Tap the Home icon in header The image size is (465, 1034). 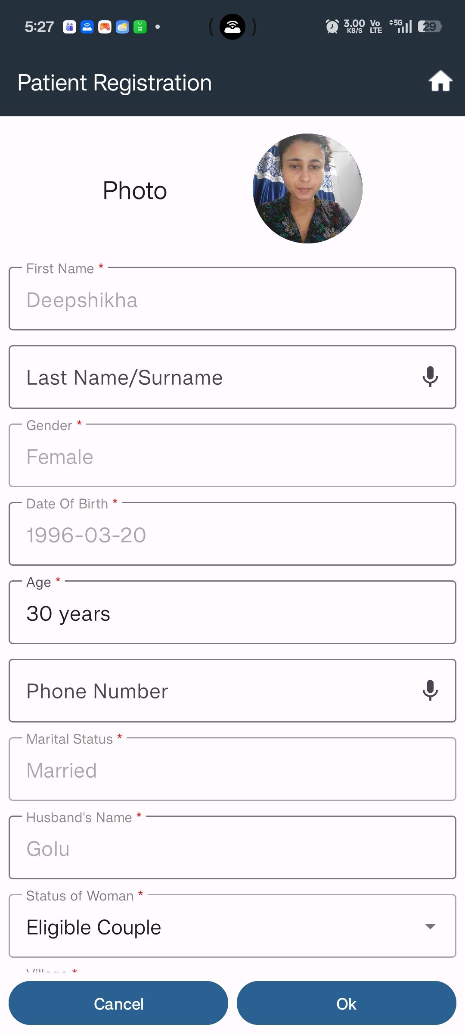tap(440, 81)
